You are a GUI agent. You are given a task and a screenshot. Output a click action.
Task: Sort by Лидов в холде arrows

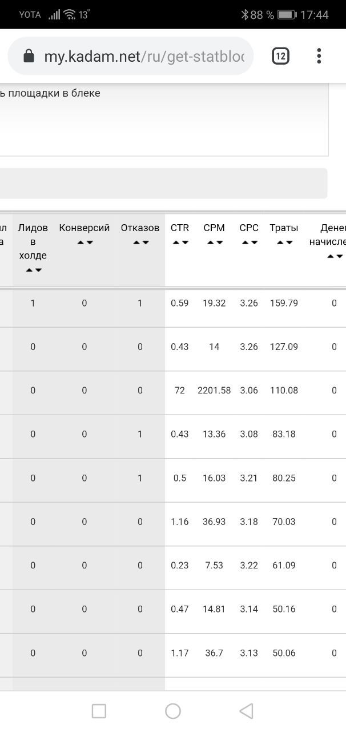point(33,270)
